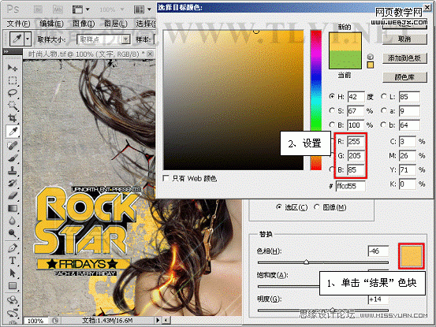Click the rainbow hue slider strip
This screenshot has height=327, width=436.
pos(316,100)
